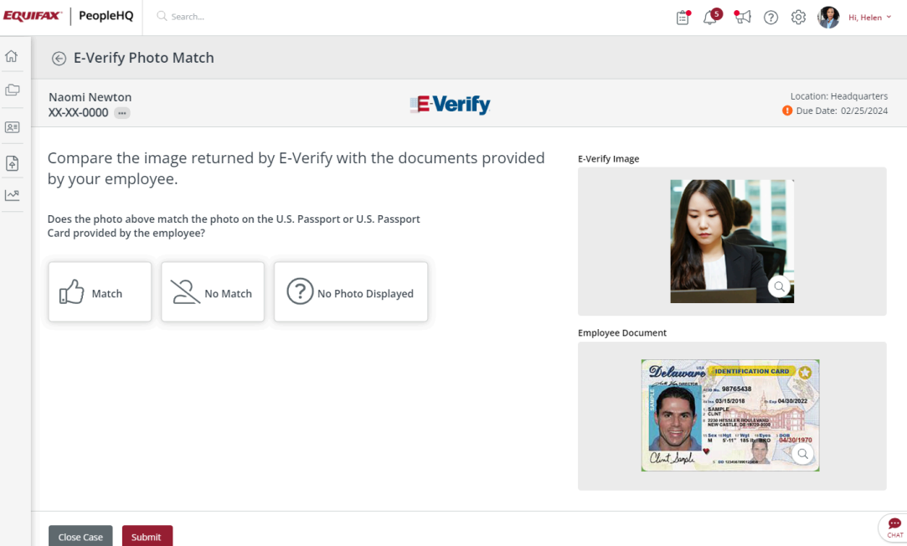Open the employee badge icon in sidebar
Image resolution: width=907 pixels, height=546 pixels.
click(x=12, y=126)
